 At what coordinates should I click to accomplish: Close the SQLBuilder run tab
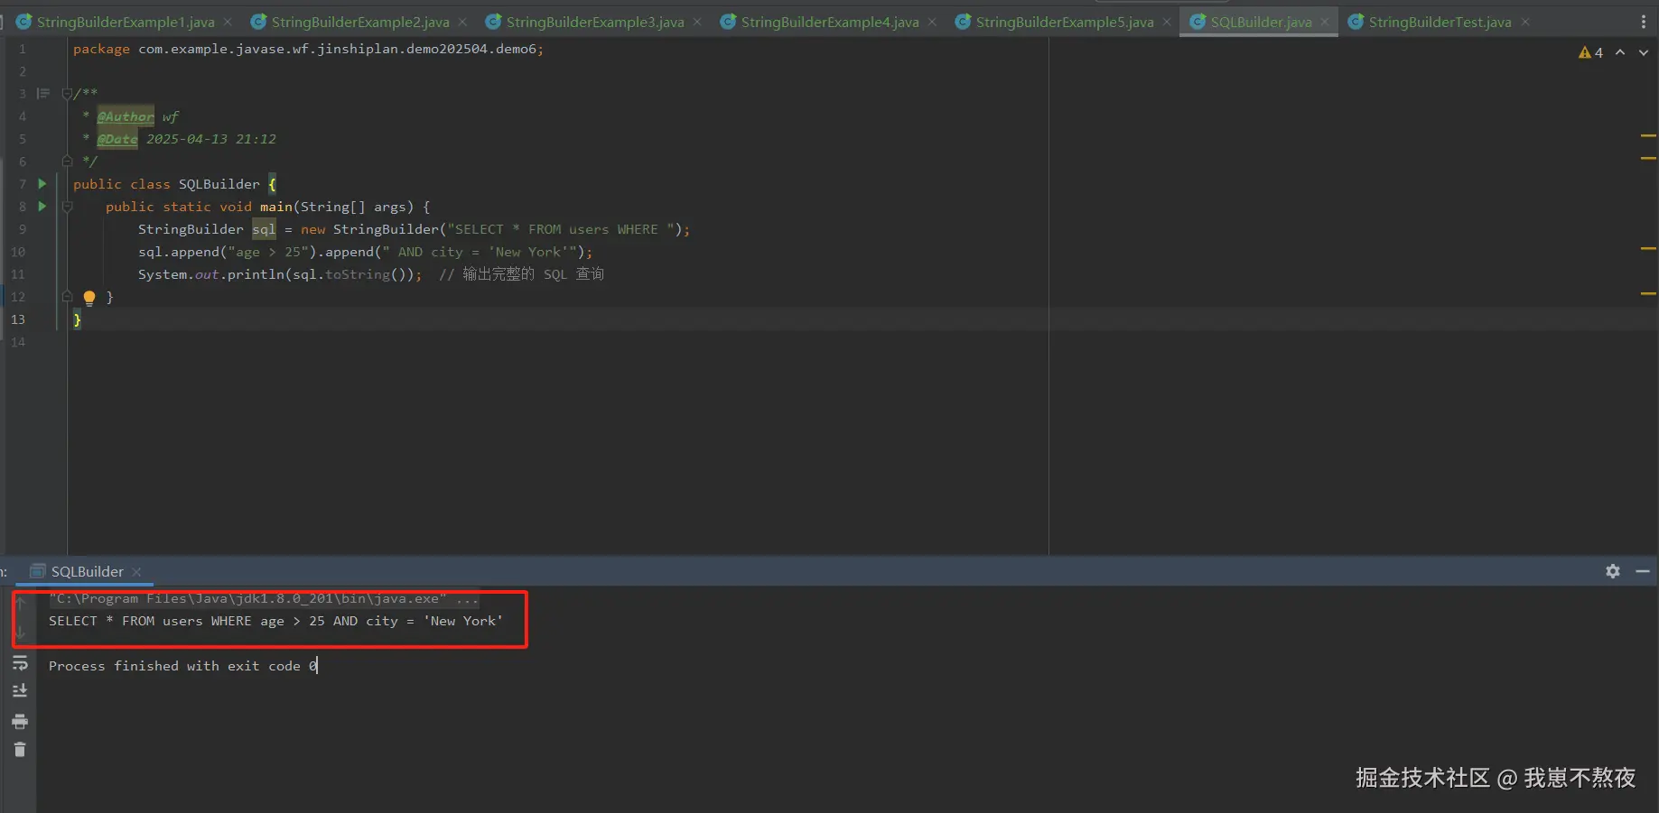coord(136,572)
